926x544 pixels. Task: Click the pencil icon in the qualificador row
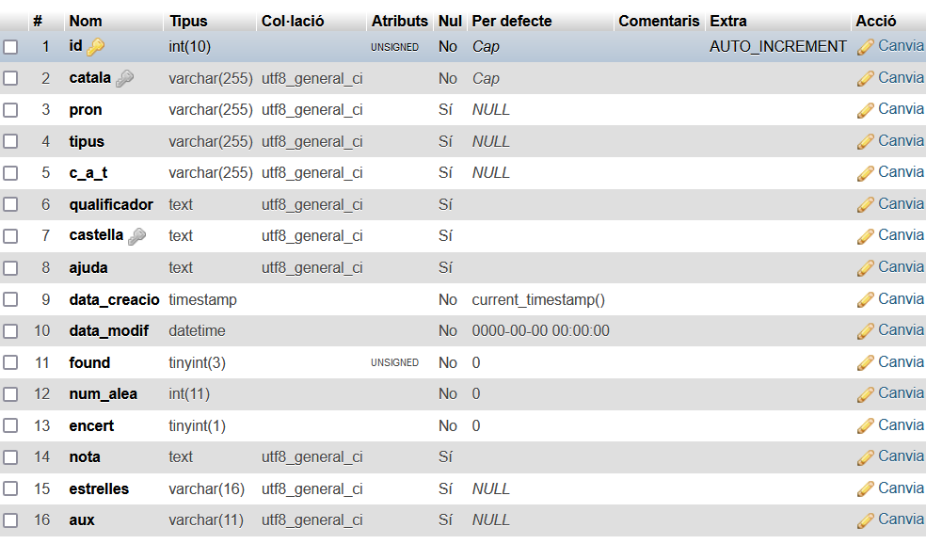click(866, 204)
